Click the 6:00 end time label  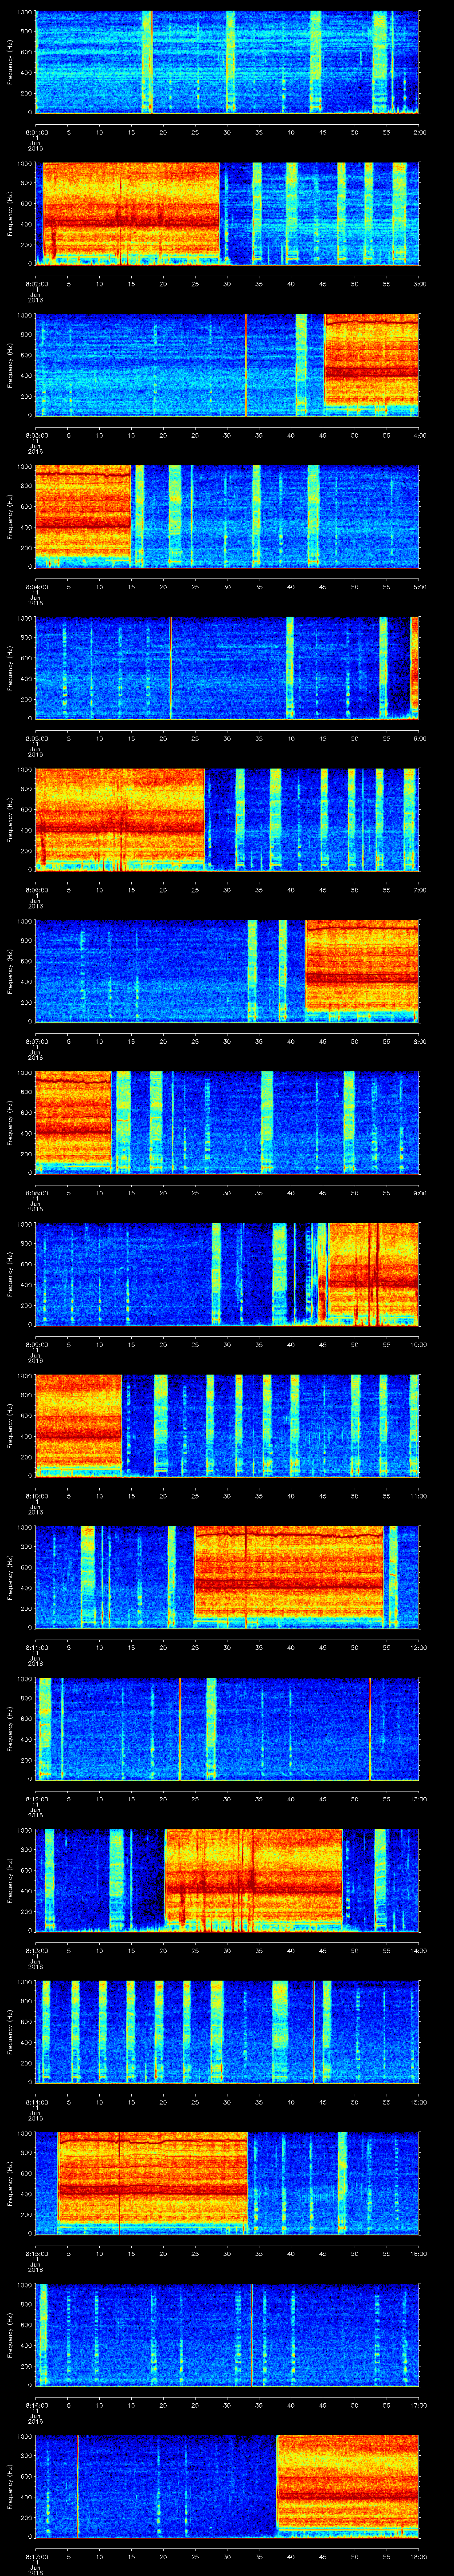pos(419,739)
